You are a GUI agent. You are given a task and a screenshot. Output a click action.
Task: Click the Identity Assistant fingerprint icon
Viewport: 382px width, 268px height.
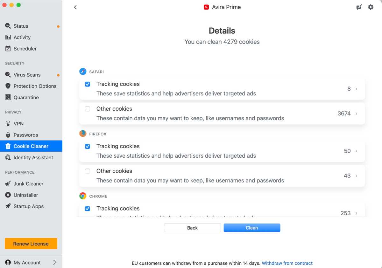click(8, 157)
